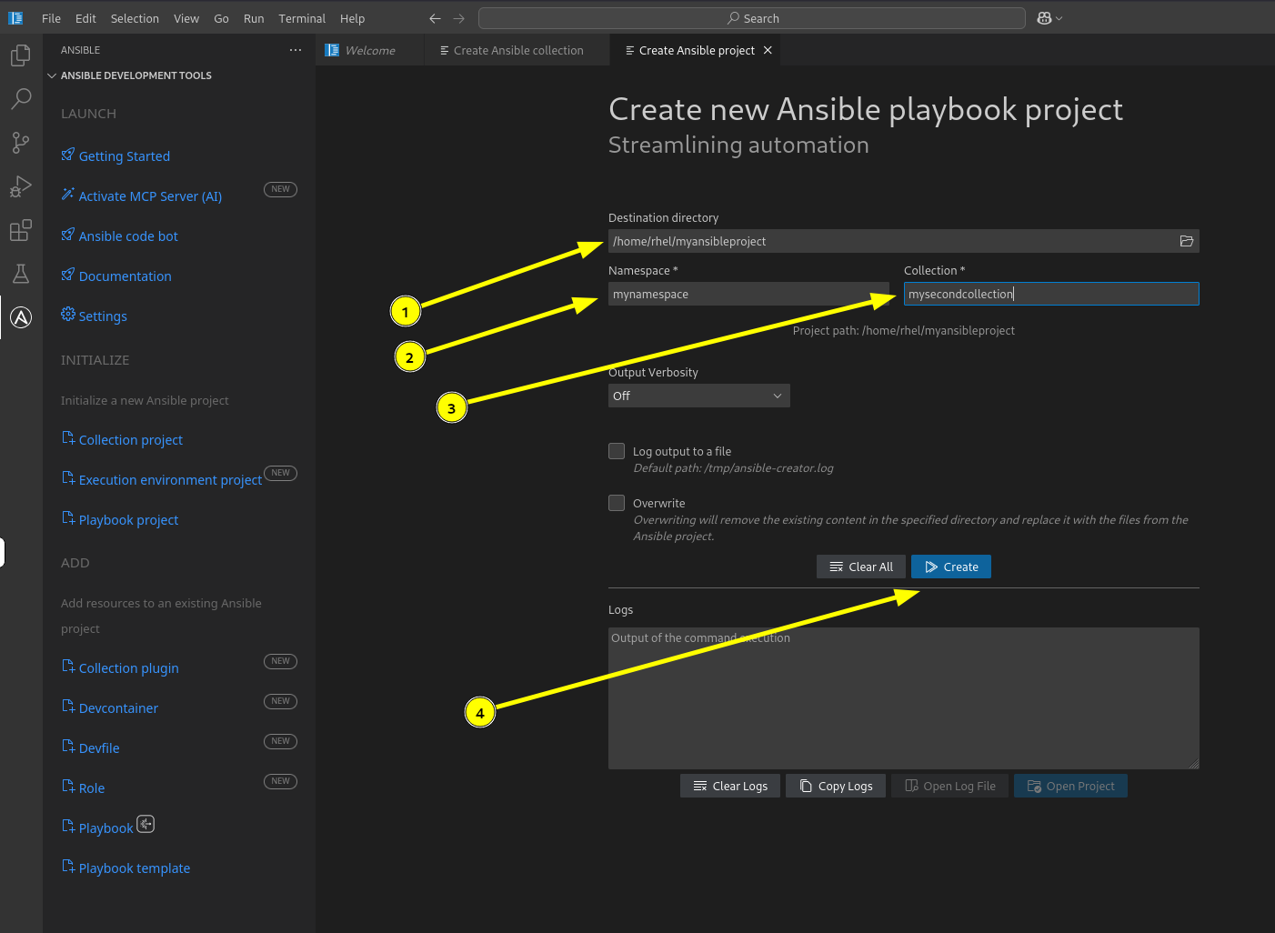The image size is (1275, 933).
Task: Open the Copilot dropdown chevron in title bar
Action: [1059, 18]
